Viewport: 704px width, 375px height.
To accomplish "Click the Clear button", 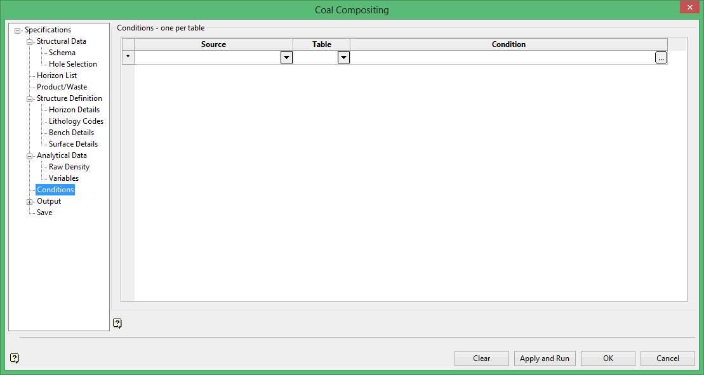I will tap(482, 359).
